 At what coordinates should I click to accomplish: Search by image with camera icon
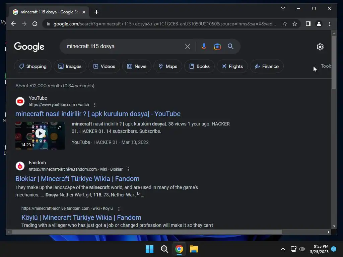coord(217,46)
